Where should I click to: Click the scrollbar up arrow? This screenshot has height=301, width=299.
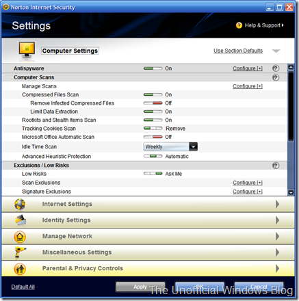291,68
